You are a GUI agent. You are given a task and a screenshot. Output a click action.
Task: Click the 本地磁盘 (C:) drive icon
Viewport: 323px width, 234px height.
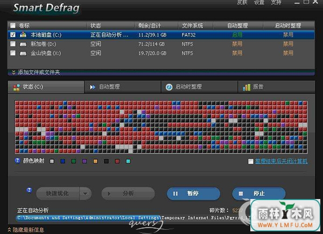(23, 34)
